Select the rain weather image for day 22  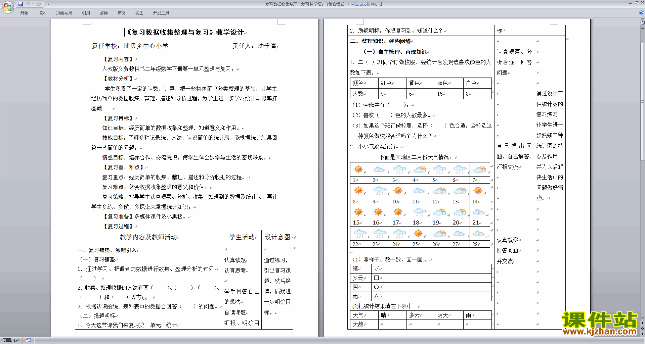(x=360, y=233)
